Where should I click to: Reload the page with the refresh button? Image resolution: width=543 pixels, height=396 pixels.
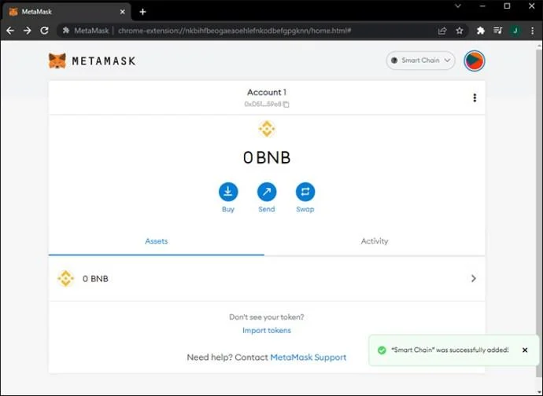click(x=44, y=31)
